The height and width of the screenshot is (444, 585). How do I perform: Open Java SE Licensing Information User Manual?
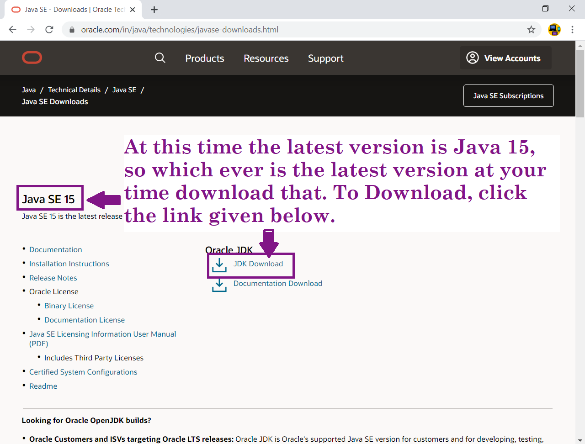click(x=102, y=338)
